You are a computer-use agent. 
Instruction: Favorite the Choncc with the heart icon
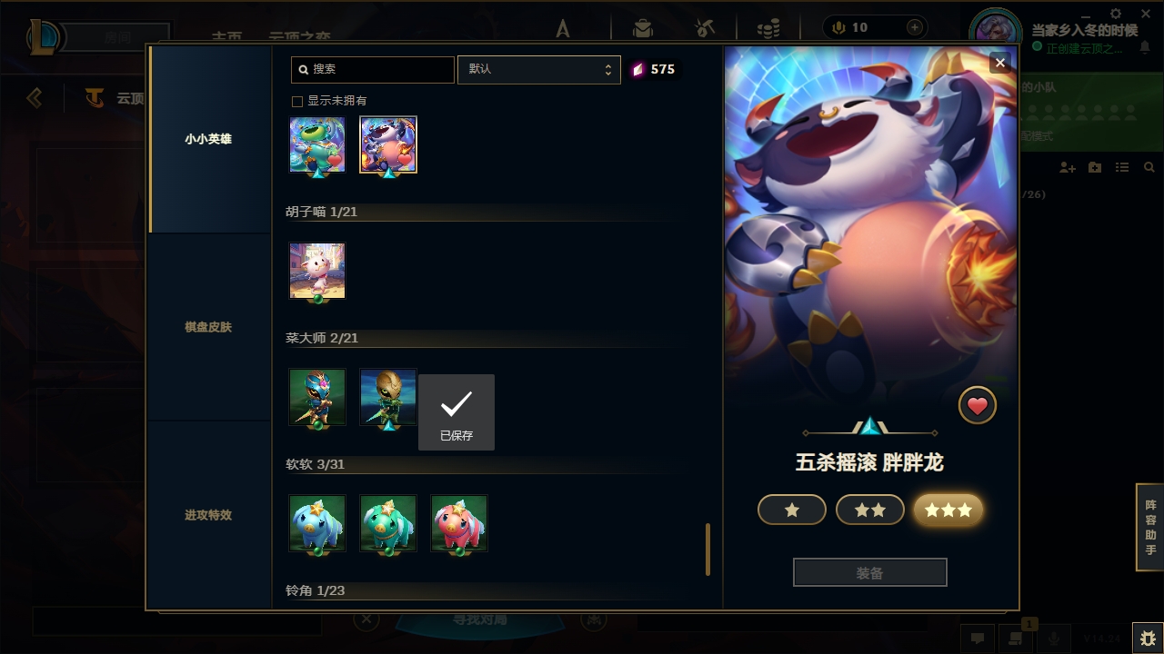tap(978, 406)
